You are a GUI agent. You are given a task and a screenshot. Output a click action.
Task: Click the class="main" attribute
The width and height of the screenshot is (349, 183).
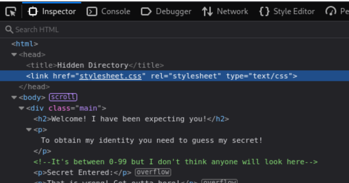coord(75,108)
